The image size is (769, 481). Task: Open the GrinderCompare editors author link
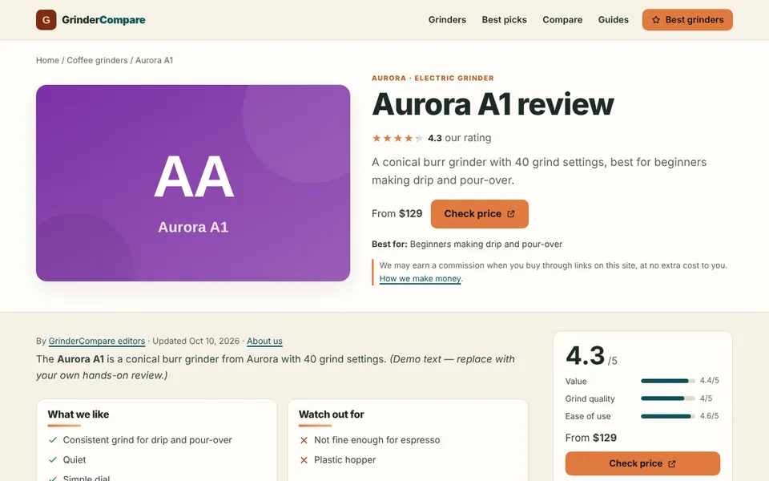click(x=97, y=342)
